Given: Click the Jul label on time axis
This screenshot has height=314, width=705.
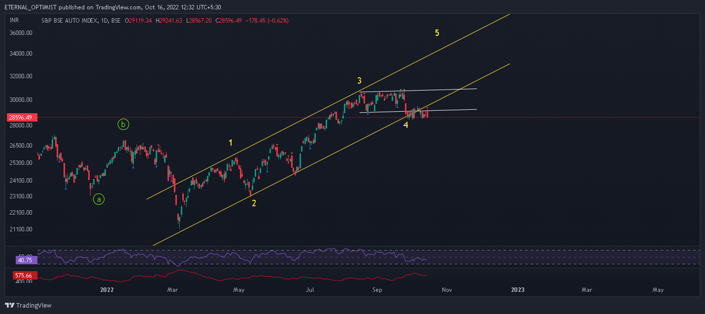Looking at the screenshot, I should (310, 290).
